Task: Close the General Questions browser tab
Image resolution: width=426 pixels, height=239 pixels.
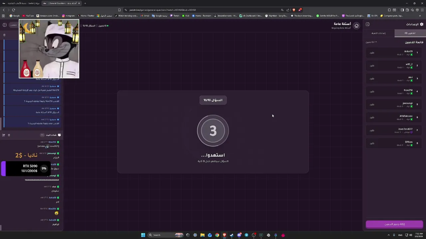Action: tap(79, 3)
